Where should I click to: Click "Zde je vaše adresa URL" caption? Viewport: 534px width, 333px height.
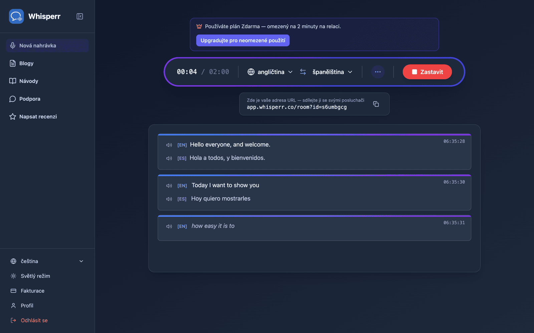coord(305,100)
